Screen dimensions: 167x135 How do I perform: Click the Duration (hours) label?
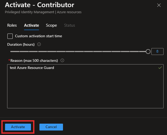[21, 44]
